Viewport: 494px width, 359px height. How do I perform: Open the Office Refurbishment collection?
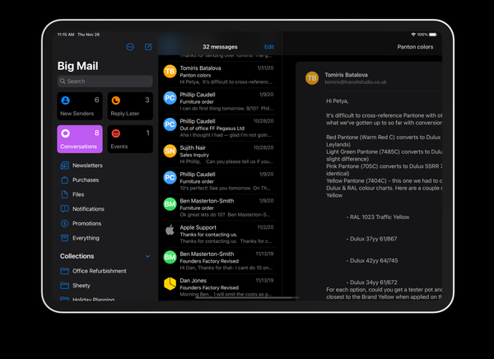click(99, 271)
